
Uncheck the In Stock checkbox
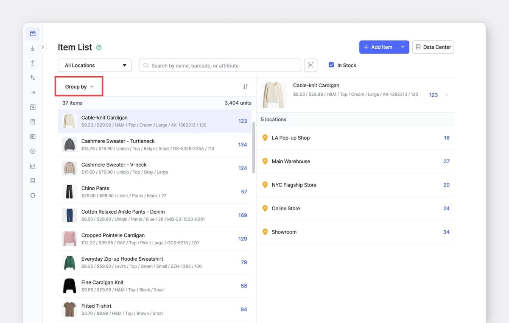point(331,65)
